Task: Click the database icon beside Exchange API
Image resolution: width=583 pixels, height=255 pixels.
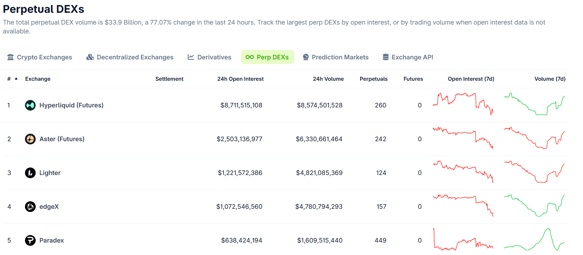Action: (x=385, y=57)
